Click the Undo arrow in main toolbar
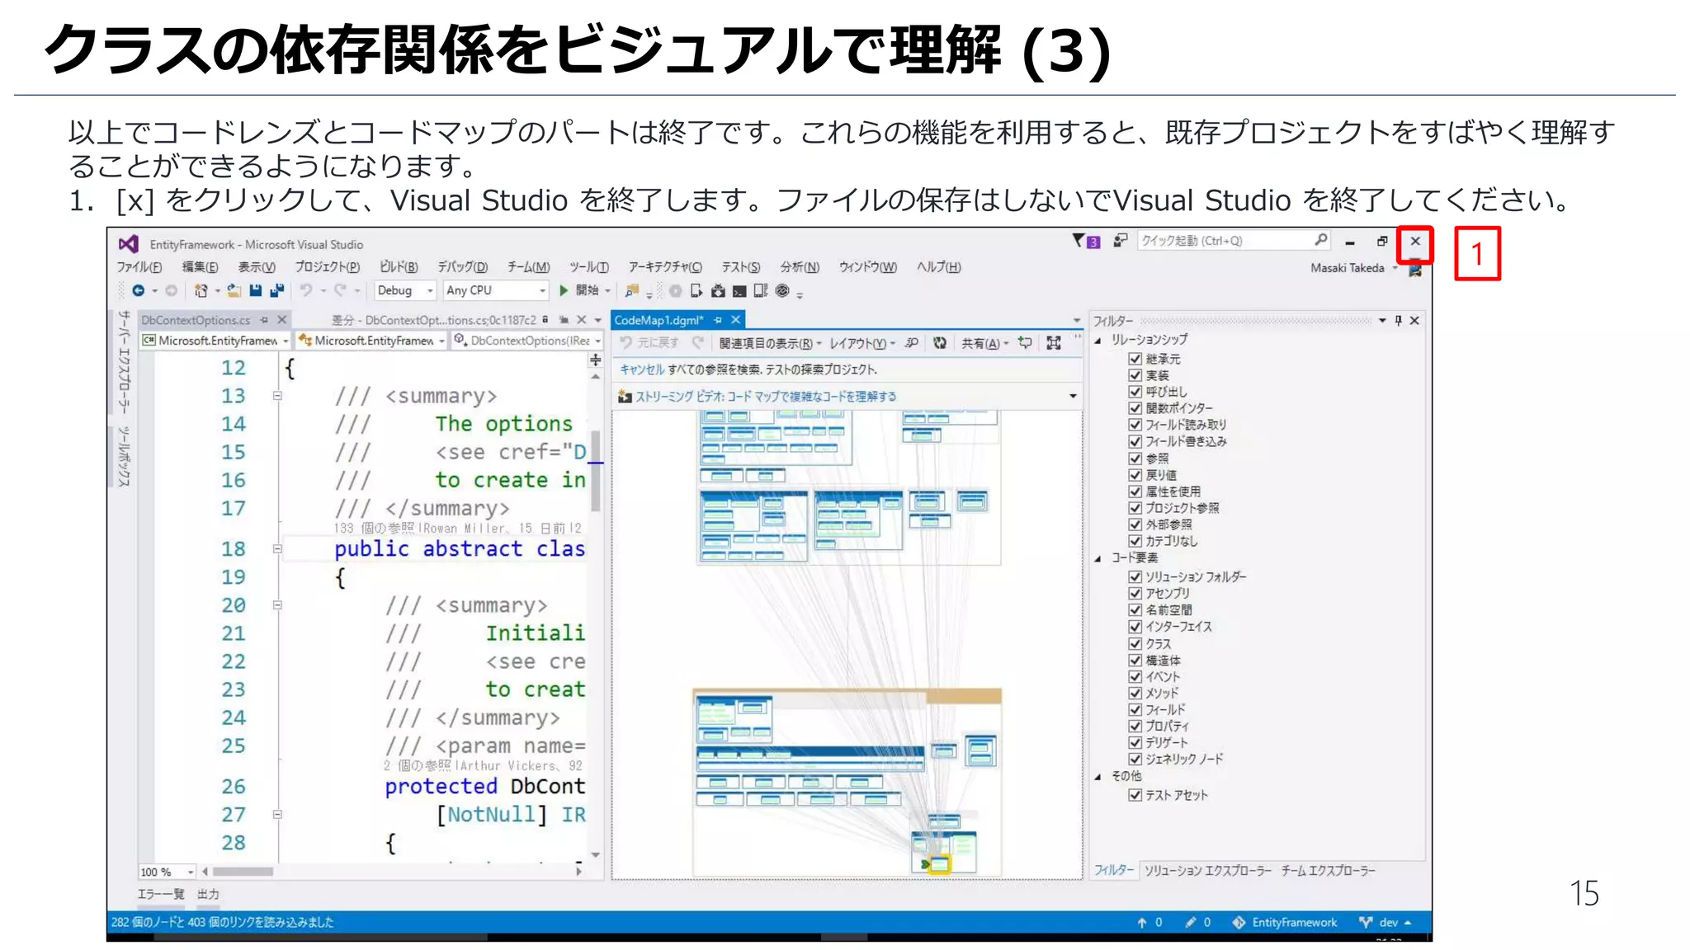The width and height of the screenshot is (1690, 950). 306,290
